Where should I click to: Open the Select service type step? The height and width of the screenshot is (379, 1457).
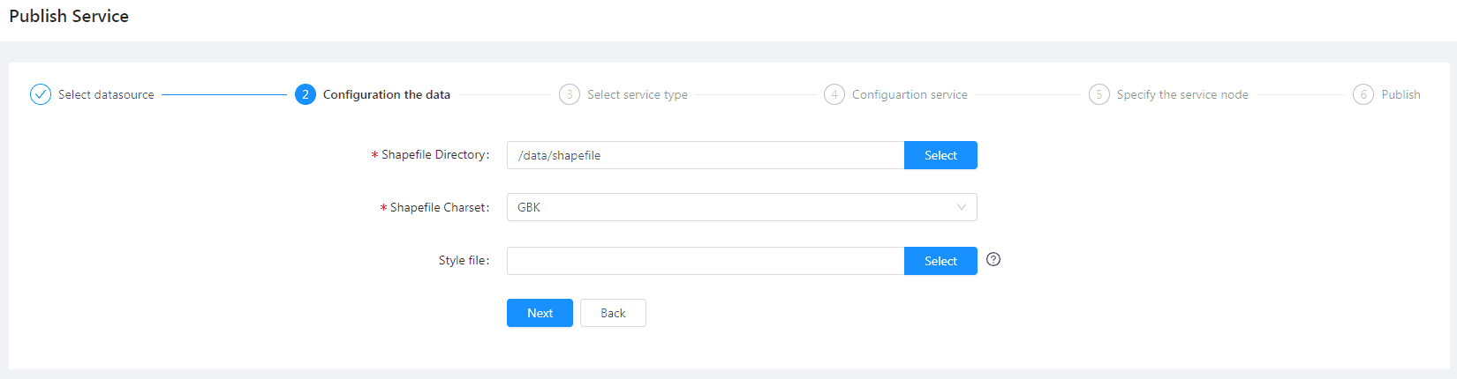(638, 94)
